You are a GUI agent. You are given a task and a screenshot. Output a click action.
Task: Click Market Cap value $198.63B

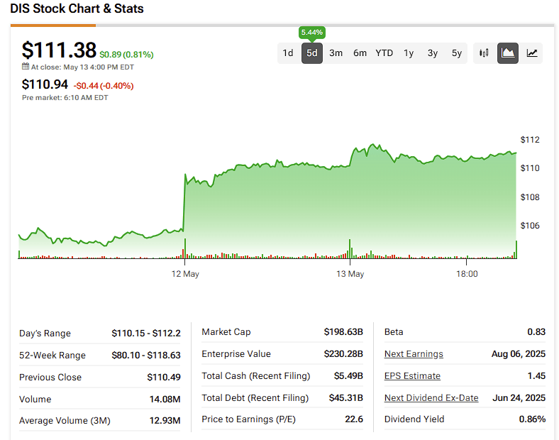pyautogui.click(x=343, y=332)
